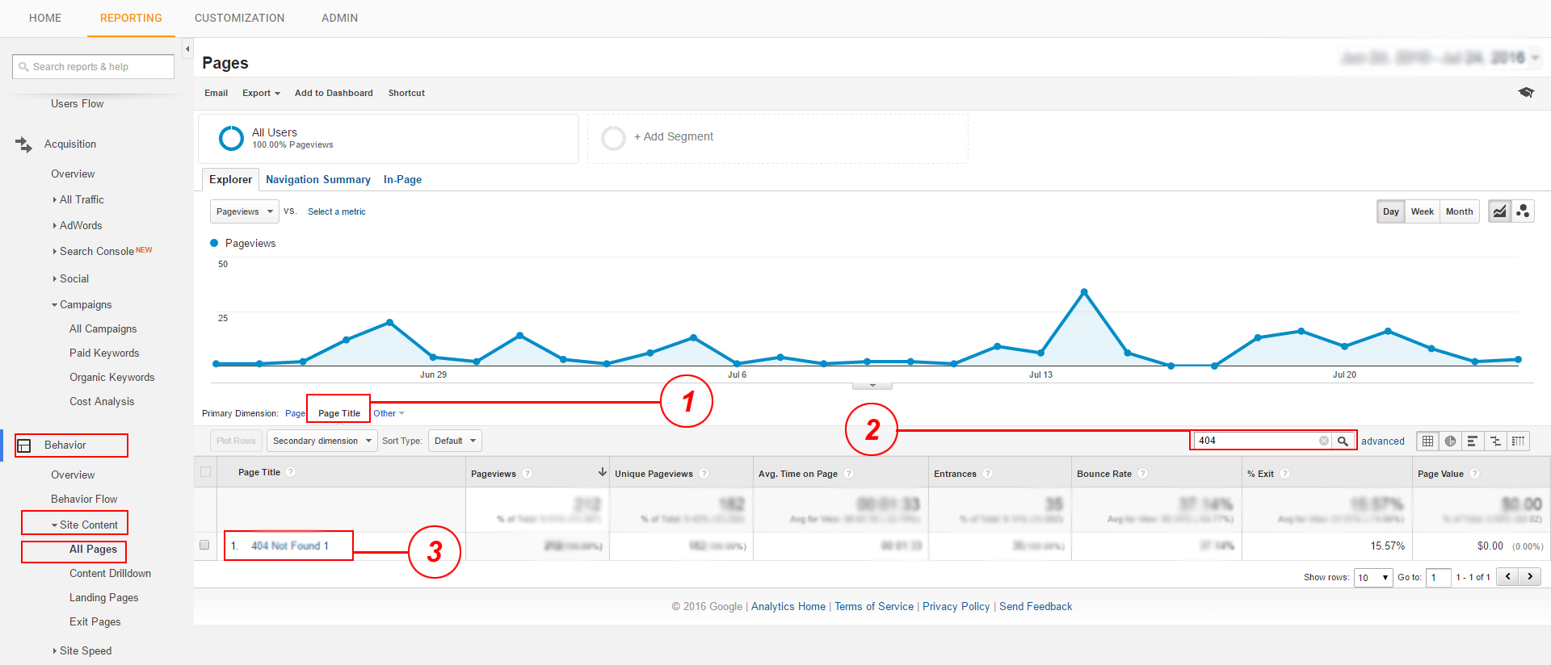Select the motion chart icon
Viewport: 1551px width, 665px height.
(x=1523, y=211)
